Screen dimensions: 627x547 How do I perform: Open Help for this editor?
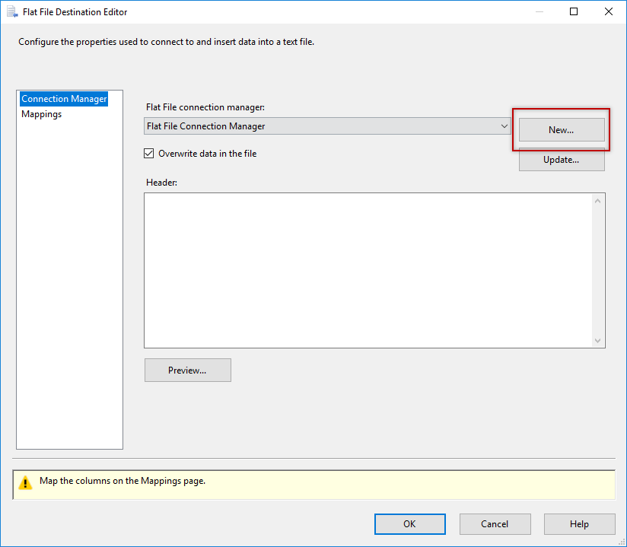tap(579, 524)
